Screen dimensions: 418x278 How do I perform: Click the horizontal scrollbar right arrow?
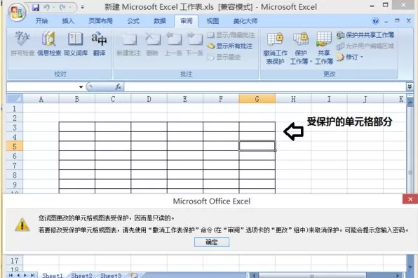pyautogui.click(x=398, y=275)
